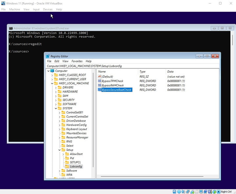This screenshot has height=194, width=236.
Task: Click the Name column header
Action: click(x=117, y=71)
